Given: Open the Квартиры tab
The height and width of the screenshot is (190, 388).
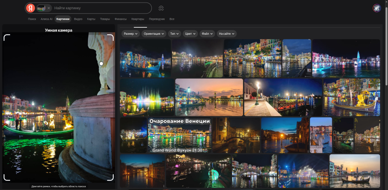Looking at the screenshot, I should click(x=138, y=19).
